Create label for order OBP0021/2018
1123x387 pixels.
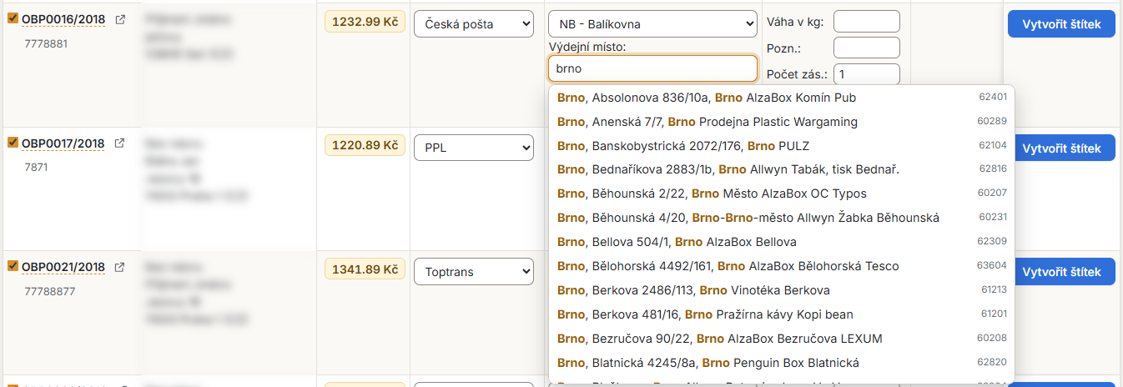tap(1061, 272)
